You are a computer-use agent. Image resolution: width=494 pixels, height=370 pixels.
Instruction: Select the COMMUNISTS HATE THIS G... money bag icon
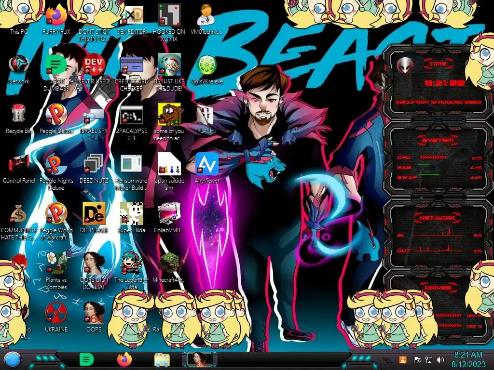click(x=19, y=222)
